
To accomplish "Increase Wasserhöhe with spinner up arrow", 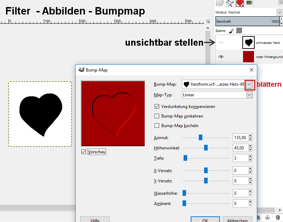I will click(x=250, y=191).
